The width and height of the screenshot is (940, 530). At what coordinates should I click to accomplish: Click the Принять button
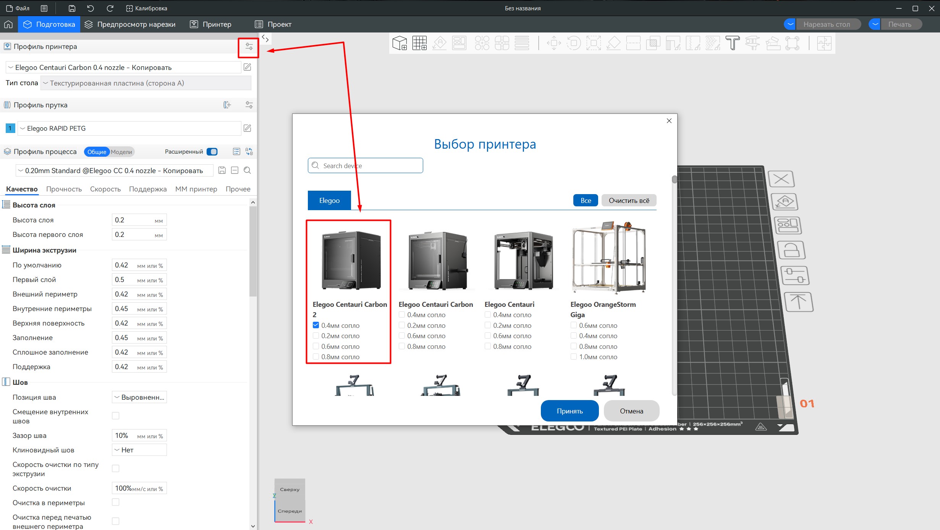[570, 411]
